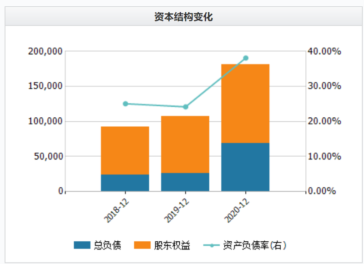364x264 pixels.
Task: Click the teal 资产负债率(右) legend line marker
Action: 211,245
